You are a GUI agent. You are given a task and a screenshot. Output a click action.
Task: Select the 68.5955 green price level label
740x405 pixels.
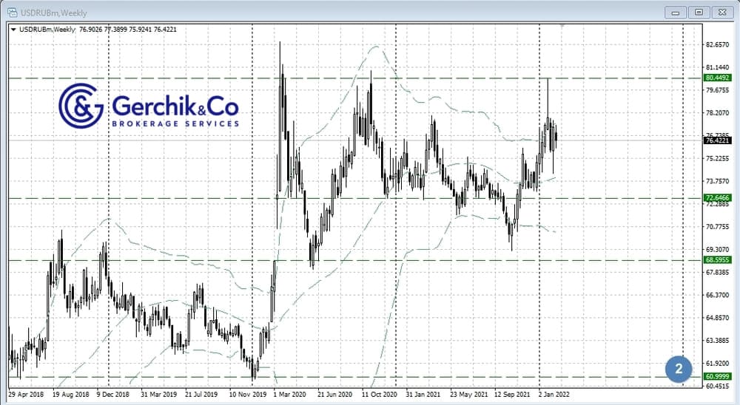[x=719, y=260]
